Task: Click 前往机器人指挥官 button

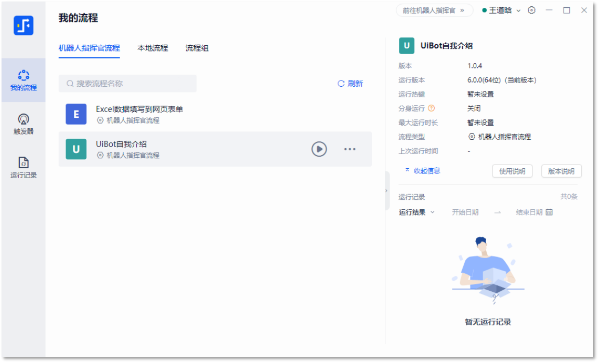Action: click(434, 10)
